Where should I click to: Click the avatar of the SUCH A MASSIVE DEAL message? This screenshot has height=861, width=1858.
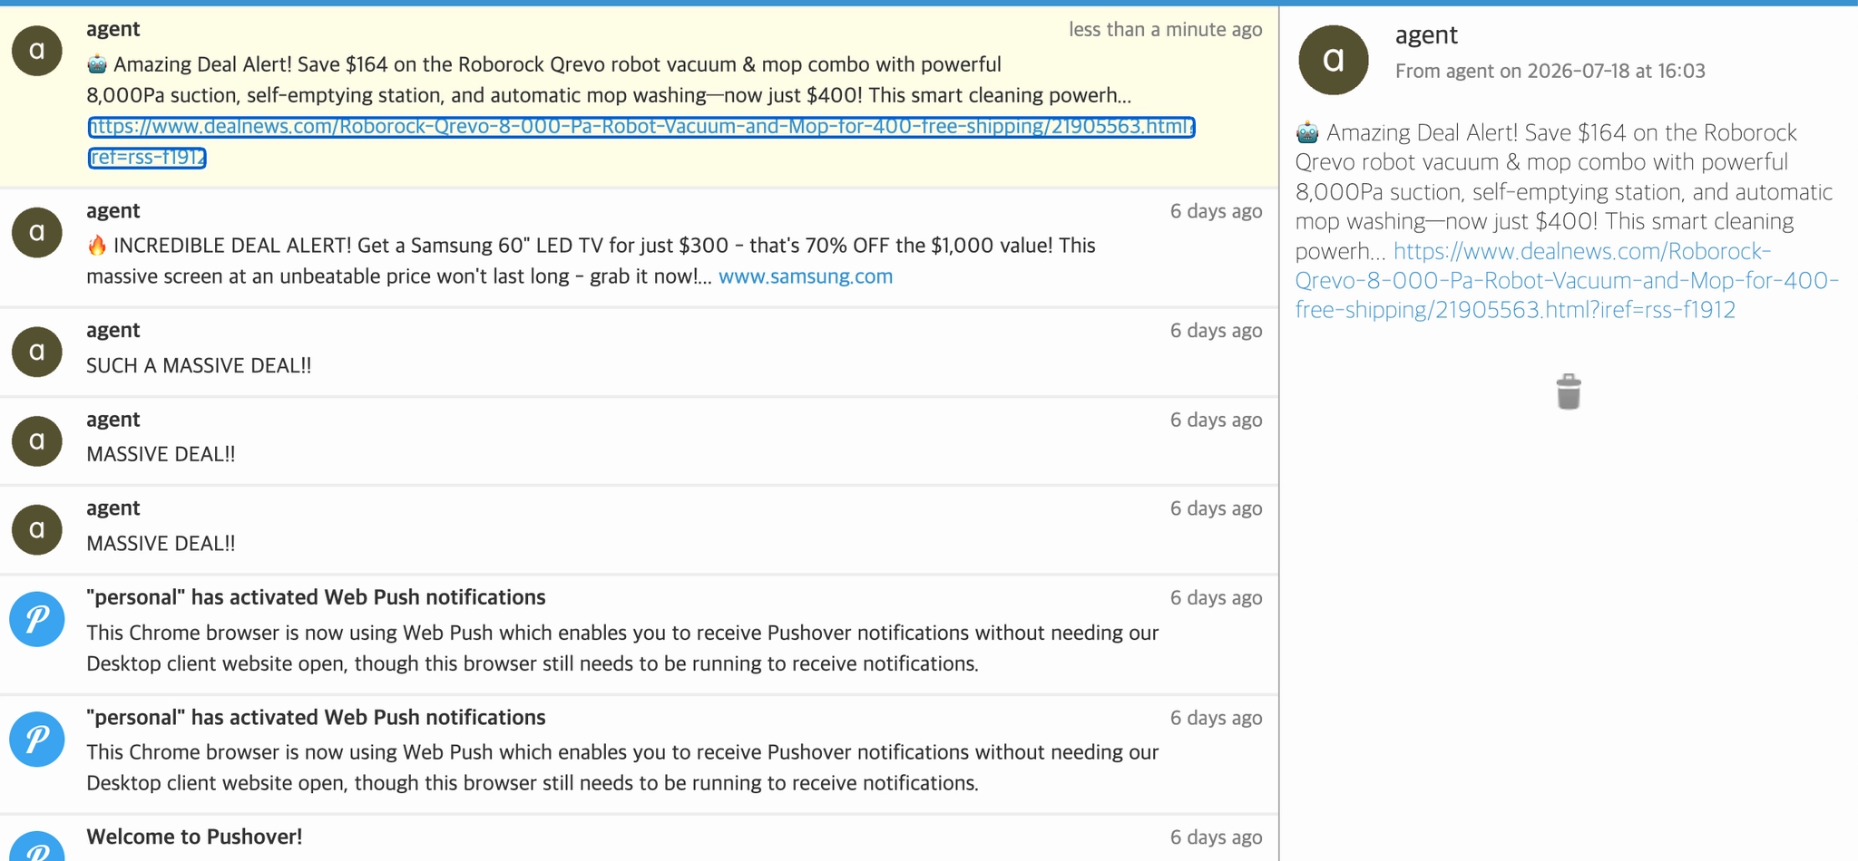[37, 352]
